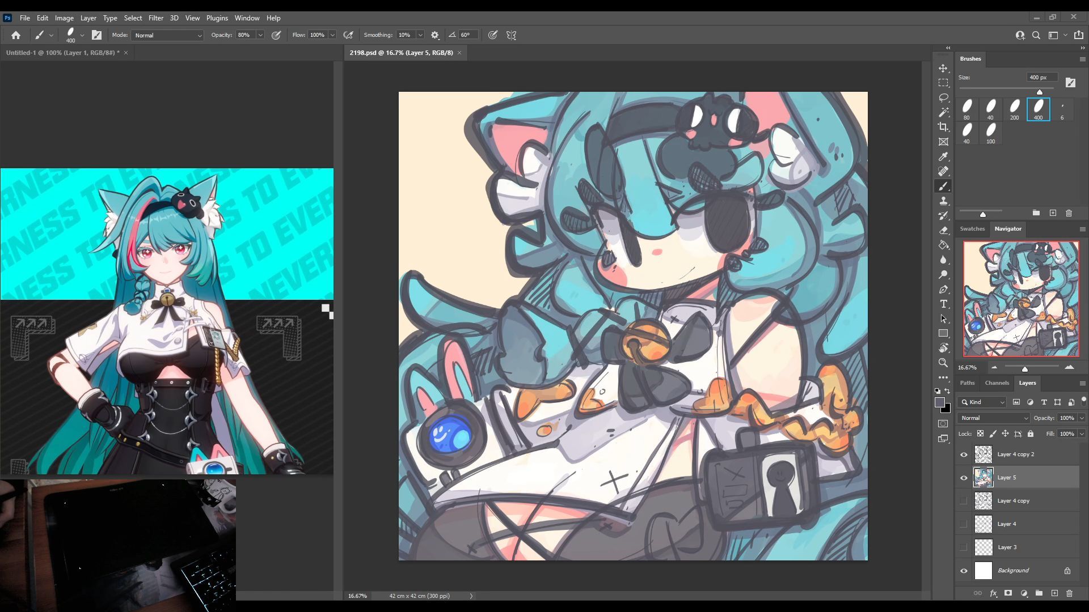This screenshot has width=1089, height=612.
Task: Toggle lock transparent pixels
Action: tap(980, 433)
